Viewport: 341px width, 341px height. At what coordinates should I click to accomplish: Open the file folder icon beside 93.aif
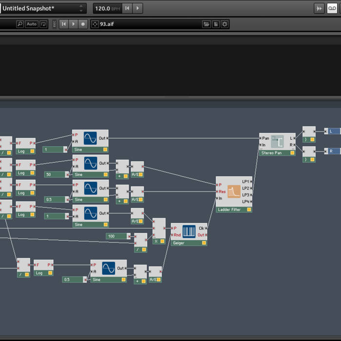point(206,24)
